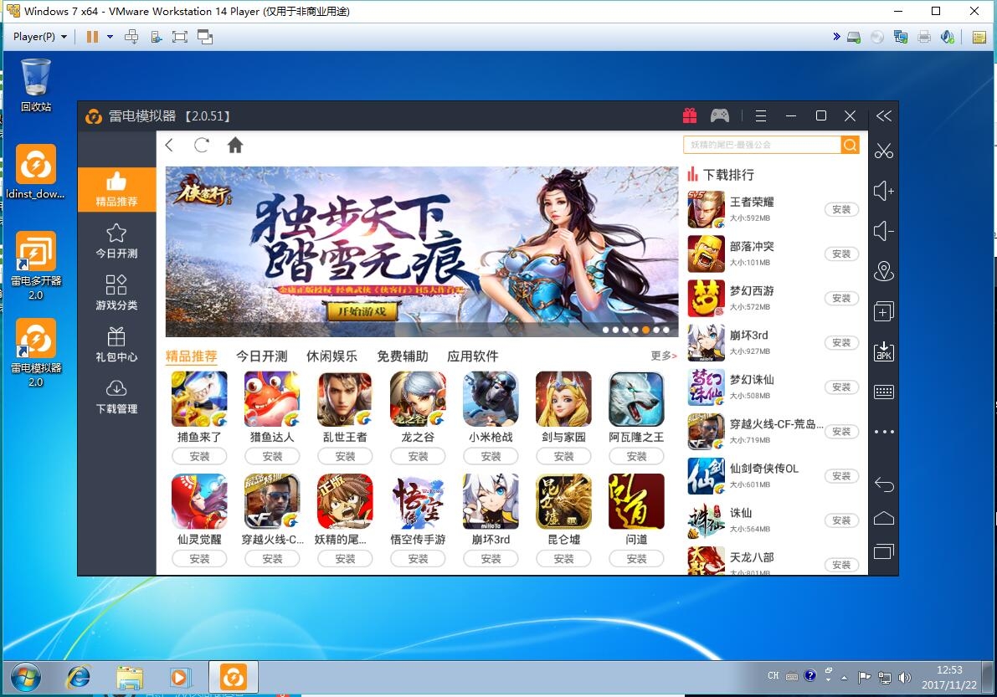Collapse the right toolbar with double-chevron icon
Screen dimensions: 997x697
[884, 115]
